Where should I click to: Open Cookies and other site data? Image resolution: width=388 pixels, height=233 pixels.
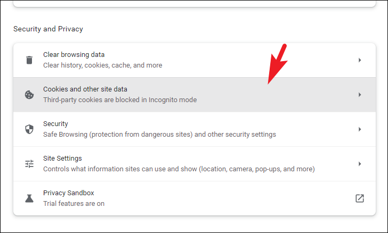(195, 95)
